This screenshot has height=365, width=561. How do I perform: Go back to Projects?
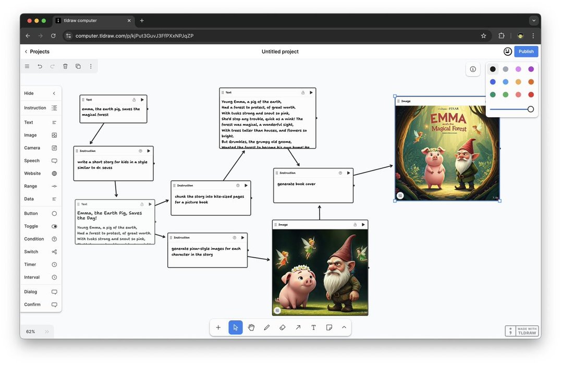point(37,52)
